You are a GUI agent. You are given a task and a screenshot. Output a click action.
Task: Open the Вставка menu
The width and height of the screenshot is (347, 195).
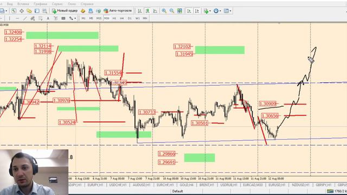[x=23, y=4]
